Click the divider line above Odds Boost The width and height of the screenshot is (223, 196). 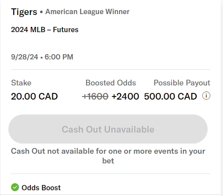click(110, 174)
